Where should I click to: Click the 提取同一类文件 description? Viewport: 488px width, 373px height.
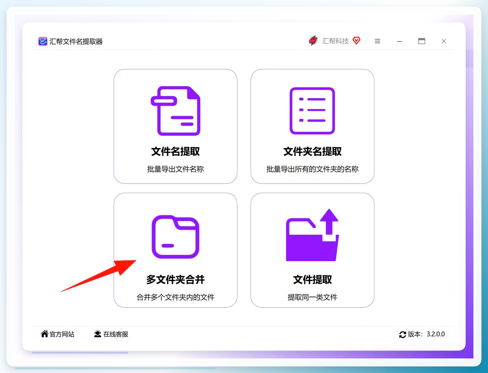313,297
